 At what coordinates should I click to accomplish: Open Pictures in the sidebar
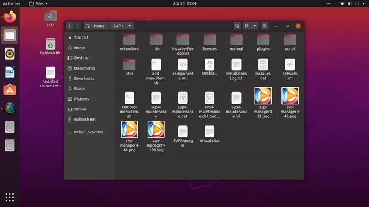coord(89,99)
